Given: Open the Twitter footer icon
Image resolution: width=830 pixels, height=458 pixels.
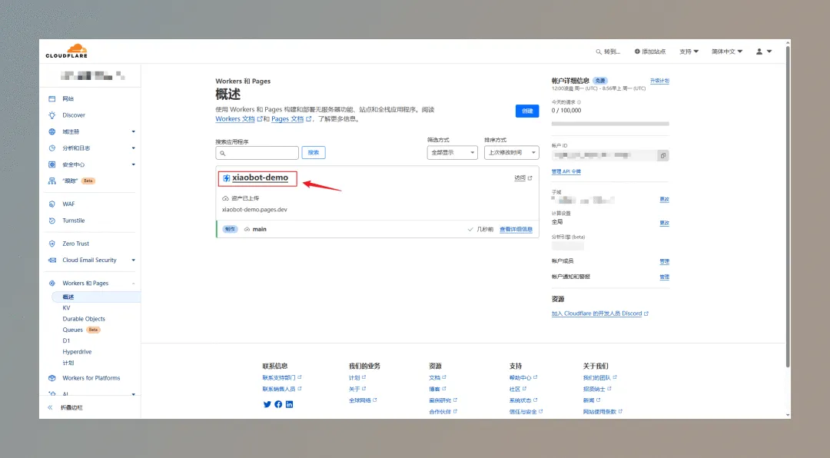Looking at the screenshot, I should pyautogui.click(x=267, y=404).
